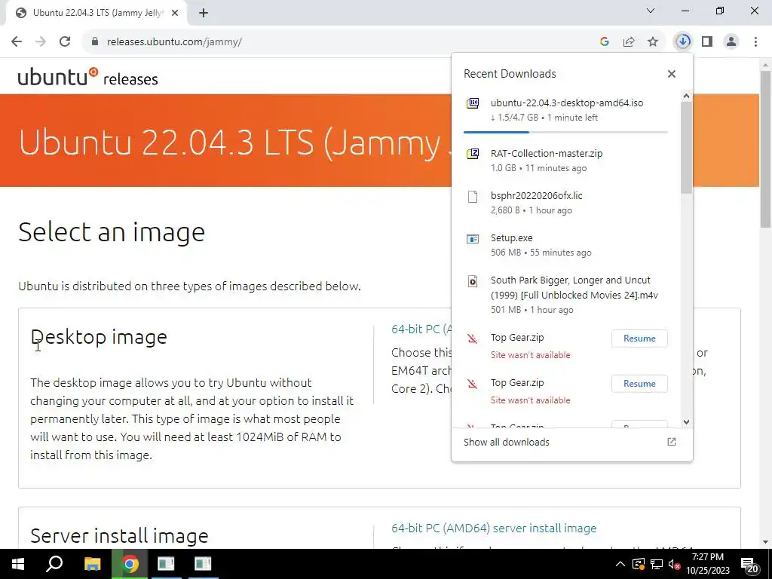Close the Recent Downloads popup

click(x=672, y=74)
